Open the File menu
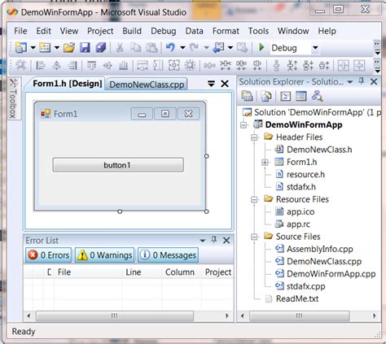The image size is (386, 344). pos(20,31)
